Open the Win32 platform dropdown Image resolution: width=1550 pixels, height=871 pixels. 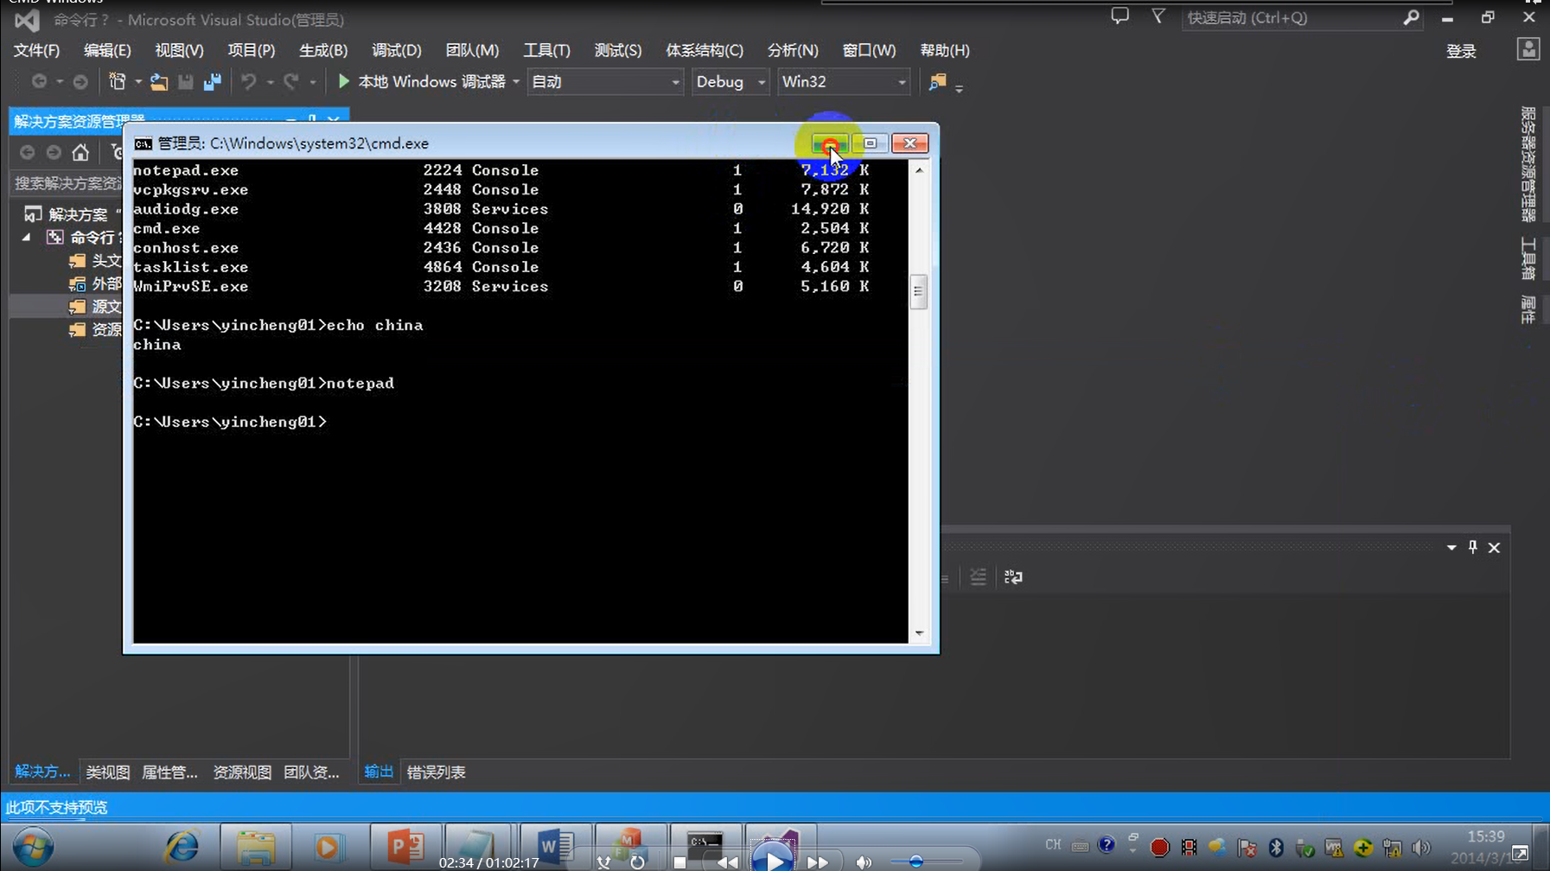[x=843, y=81]
